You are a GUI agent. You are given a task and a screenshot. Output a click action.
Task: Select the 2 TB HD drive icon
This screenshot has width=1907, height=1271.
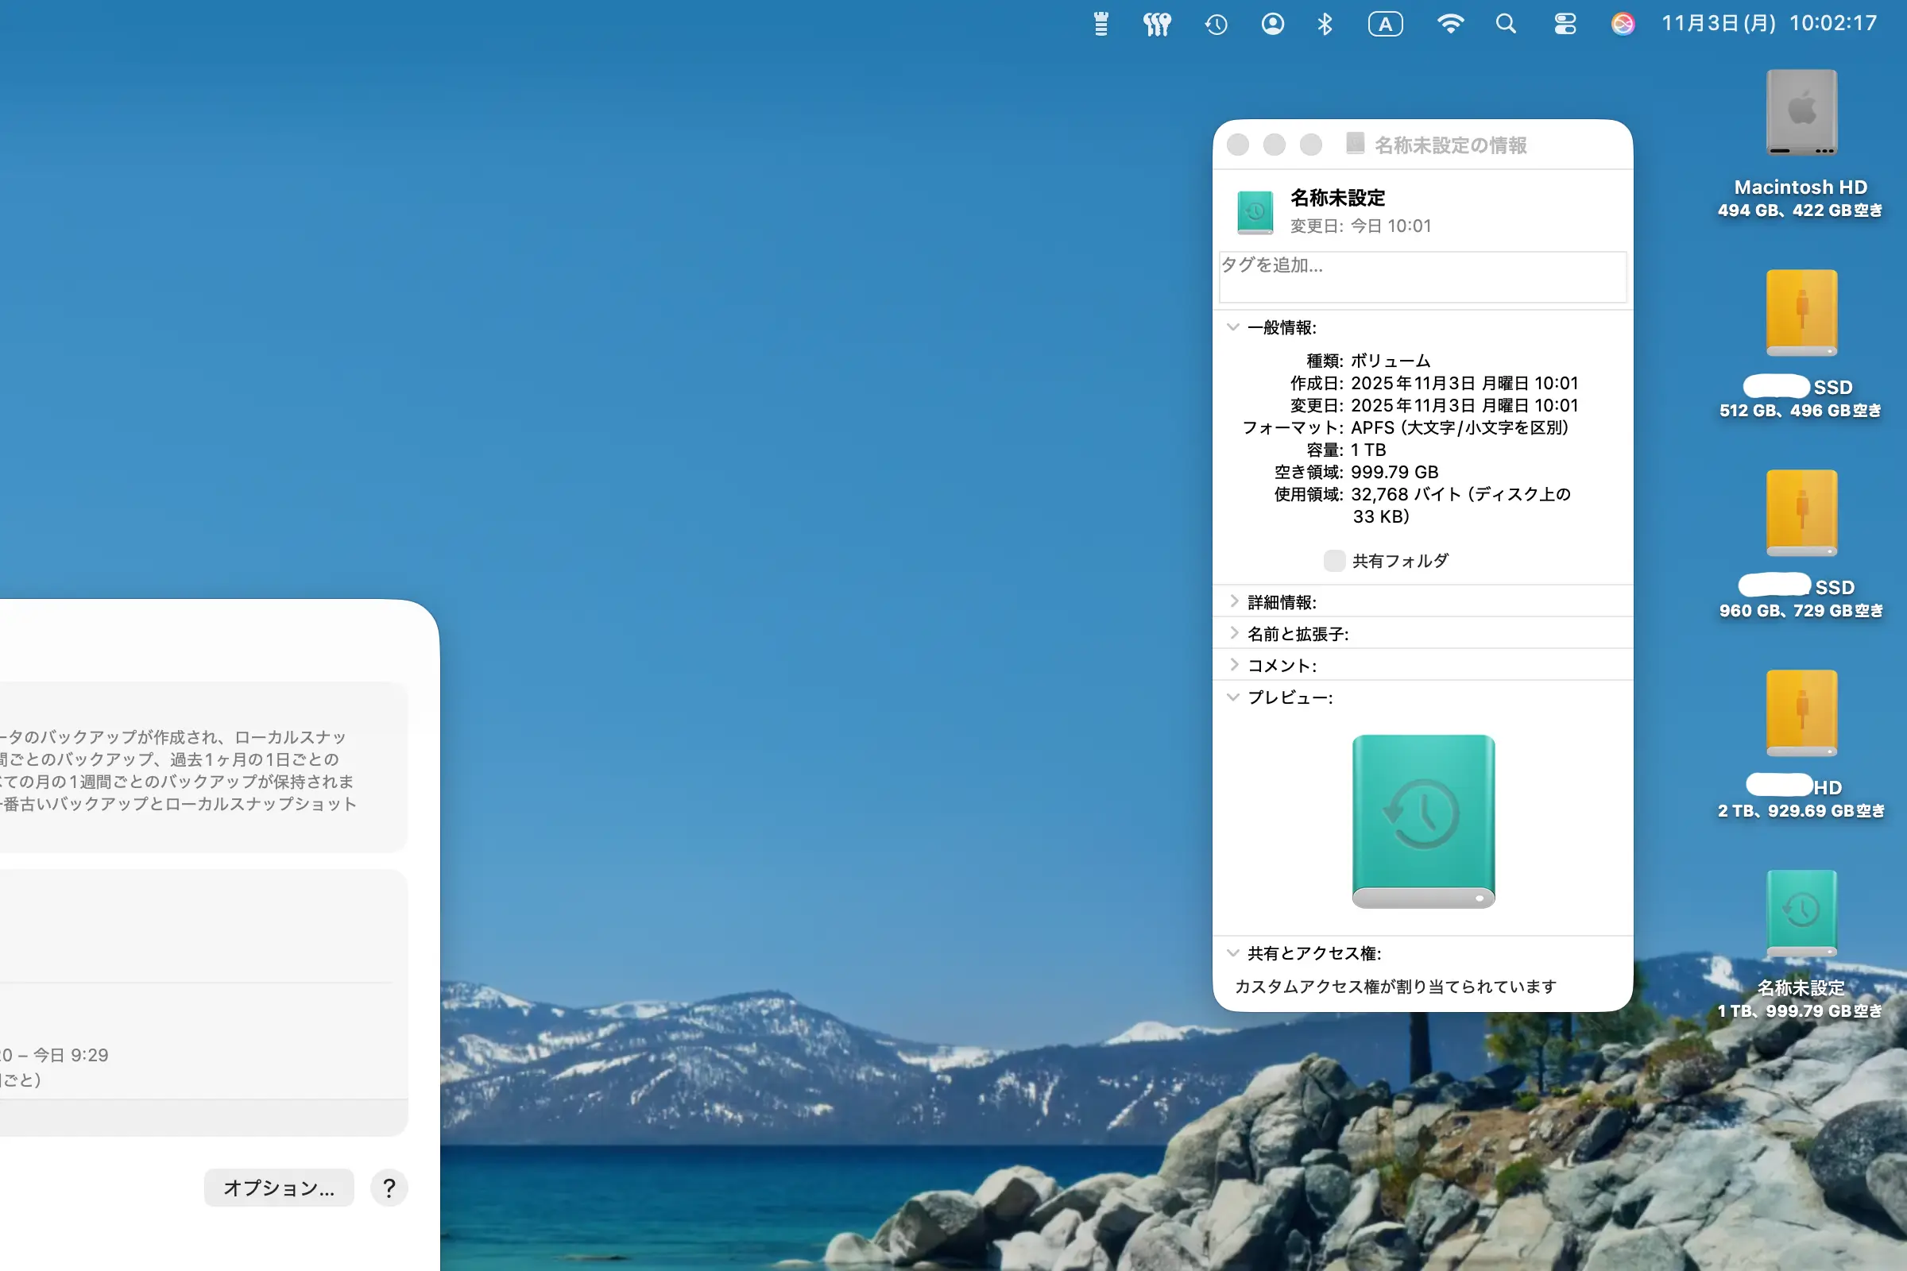point(1801,714)
